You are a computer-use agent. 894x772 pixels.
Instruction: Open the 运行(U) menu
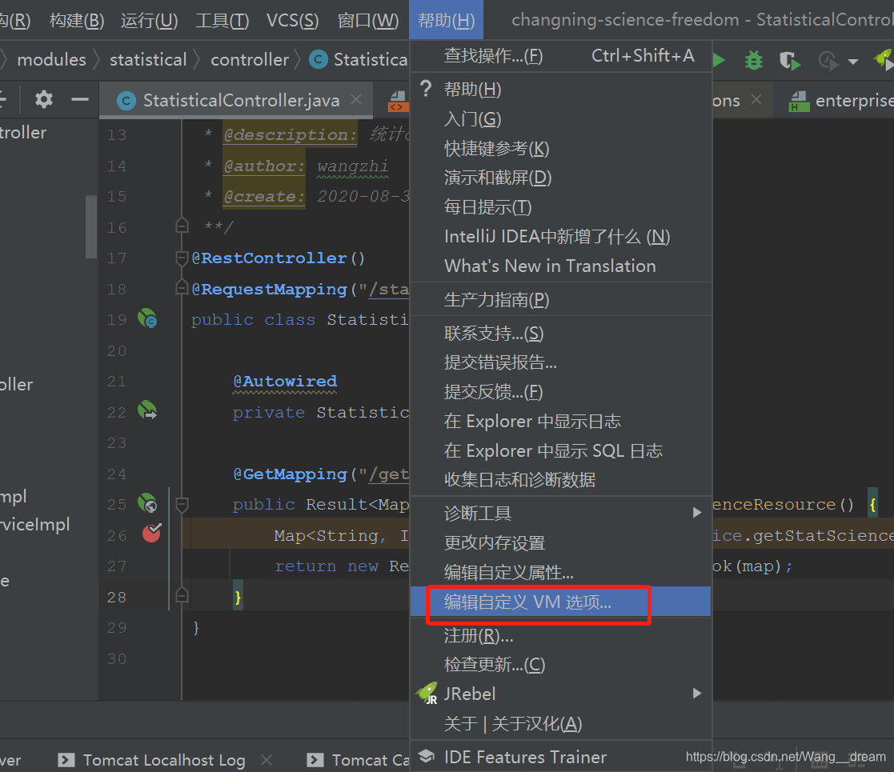coord(149,21)
